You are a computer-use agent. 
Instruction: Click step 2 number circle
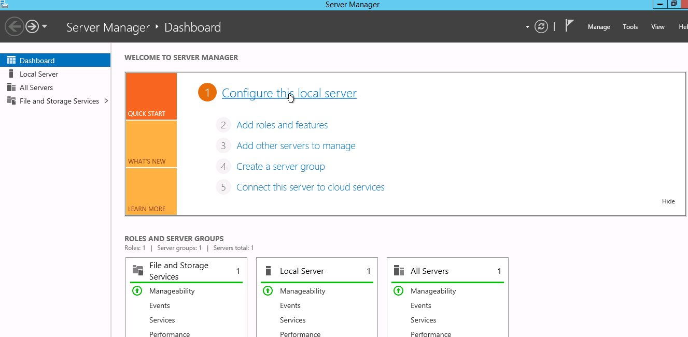223,125
